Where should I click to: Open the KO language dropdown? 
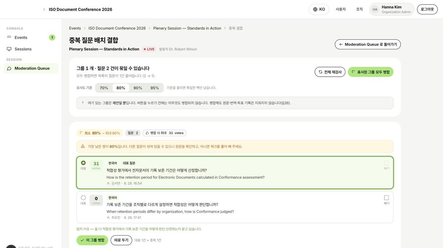[319, 9]
